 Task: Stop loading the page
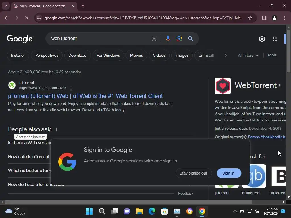coord(26,18)
